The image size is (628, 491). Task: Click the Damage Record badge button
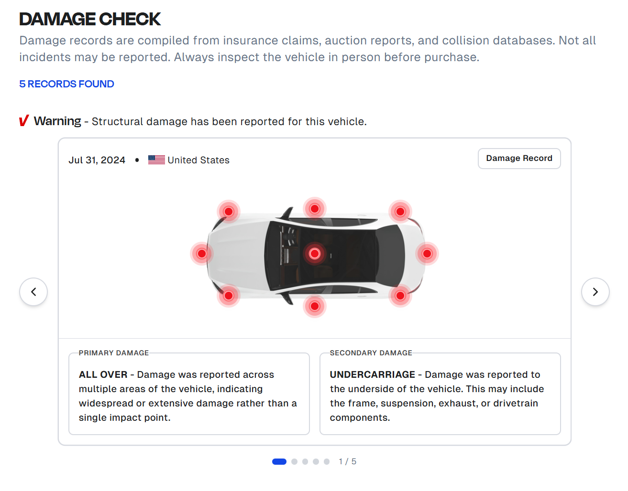coord(519,159)
